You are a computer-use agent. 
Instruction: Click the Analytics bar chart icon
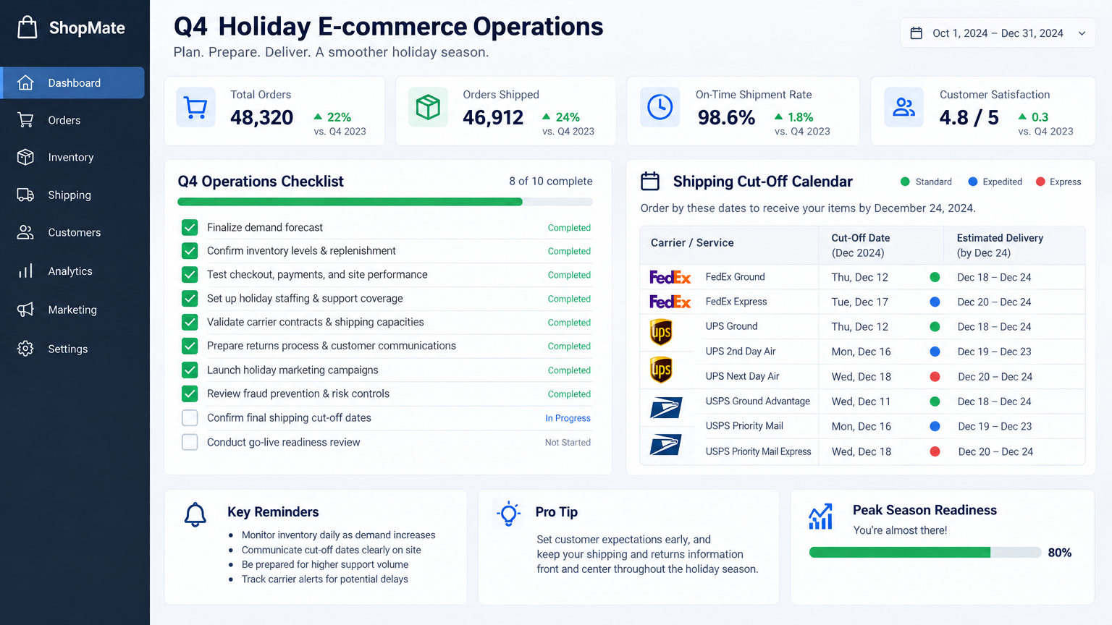pyautogui.click(x=25, y=271)
